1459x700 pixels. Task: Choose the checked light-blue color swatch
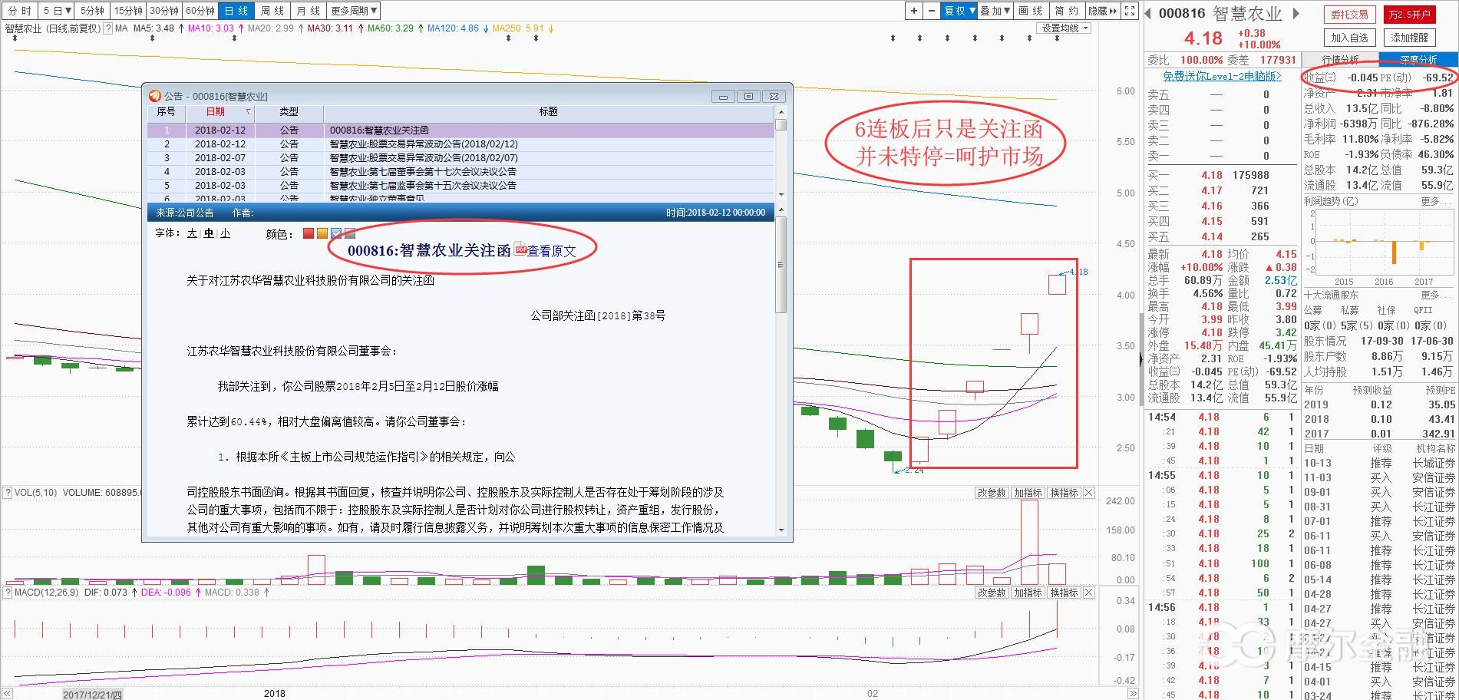(336, 233)
